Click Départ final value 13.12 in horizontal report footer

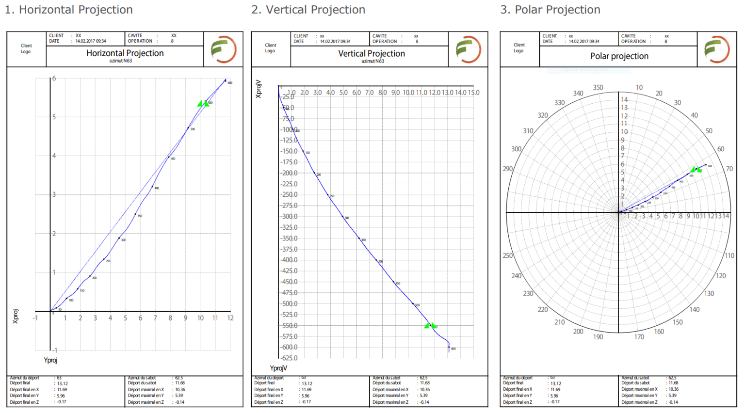[x=63, y=383]
